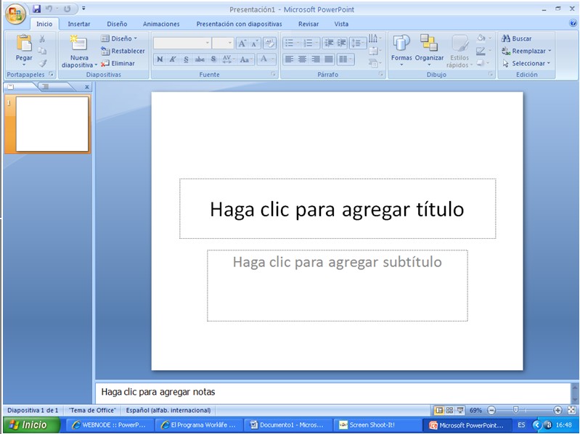Click the Windows Inicio start button
Image resolution: width=580 pixels, height=434 pixels.
tap(31, 425)
